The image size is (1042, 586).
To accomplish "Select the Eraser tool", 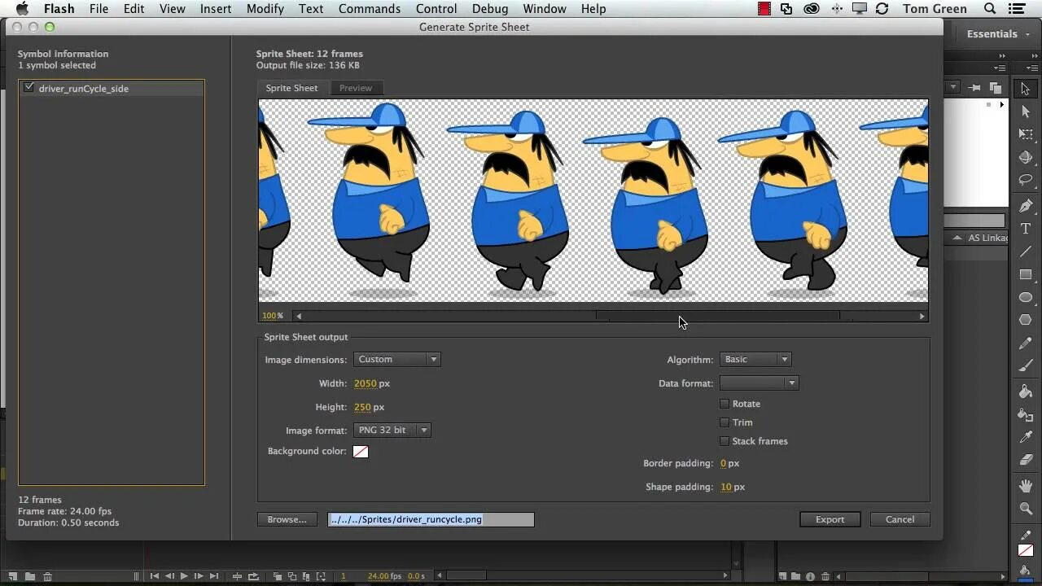I will click(x=1026, y=460).
